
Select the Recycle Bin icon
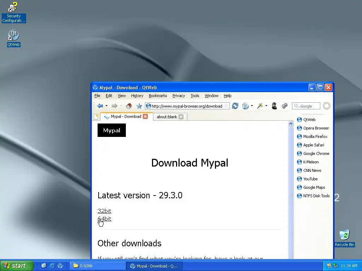point(344,238)
